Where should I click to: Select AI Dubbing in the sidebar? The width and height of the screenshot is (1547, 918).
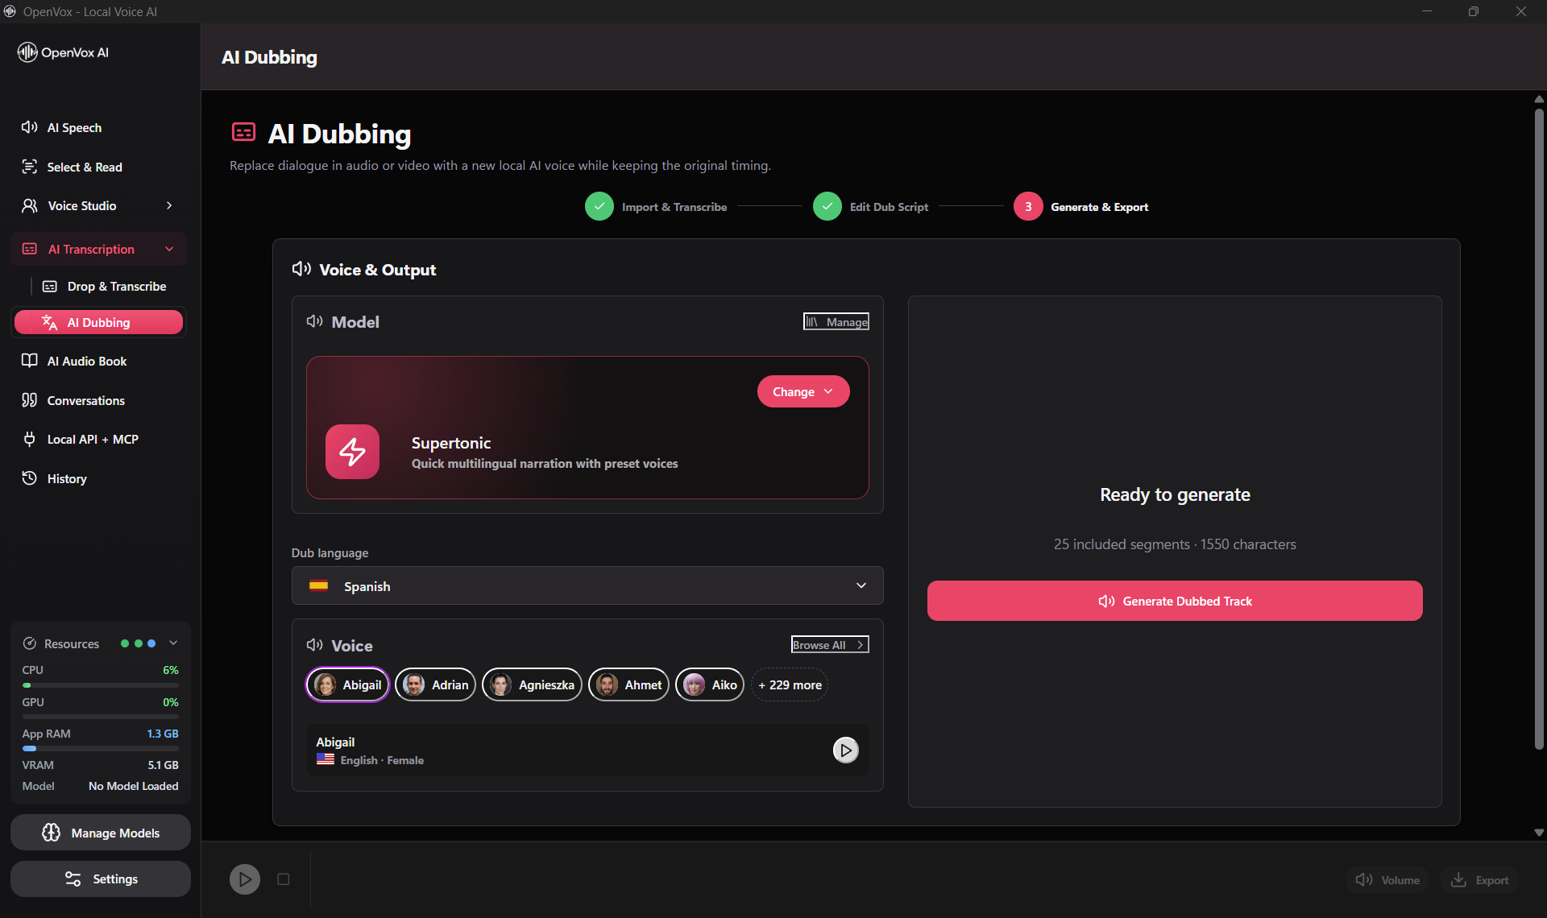pos(99,322)
